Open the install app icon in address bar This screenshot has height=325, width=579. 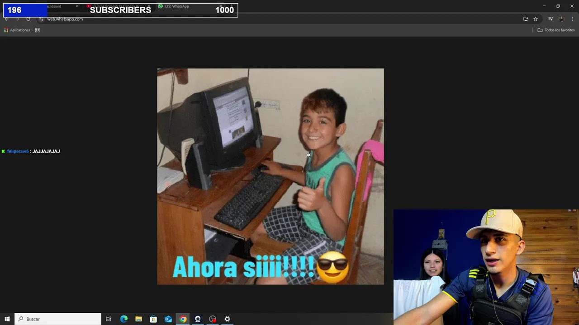(x=526, y=19)
